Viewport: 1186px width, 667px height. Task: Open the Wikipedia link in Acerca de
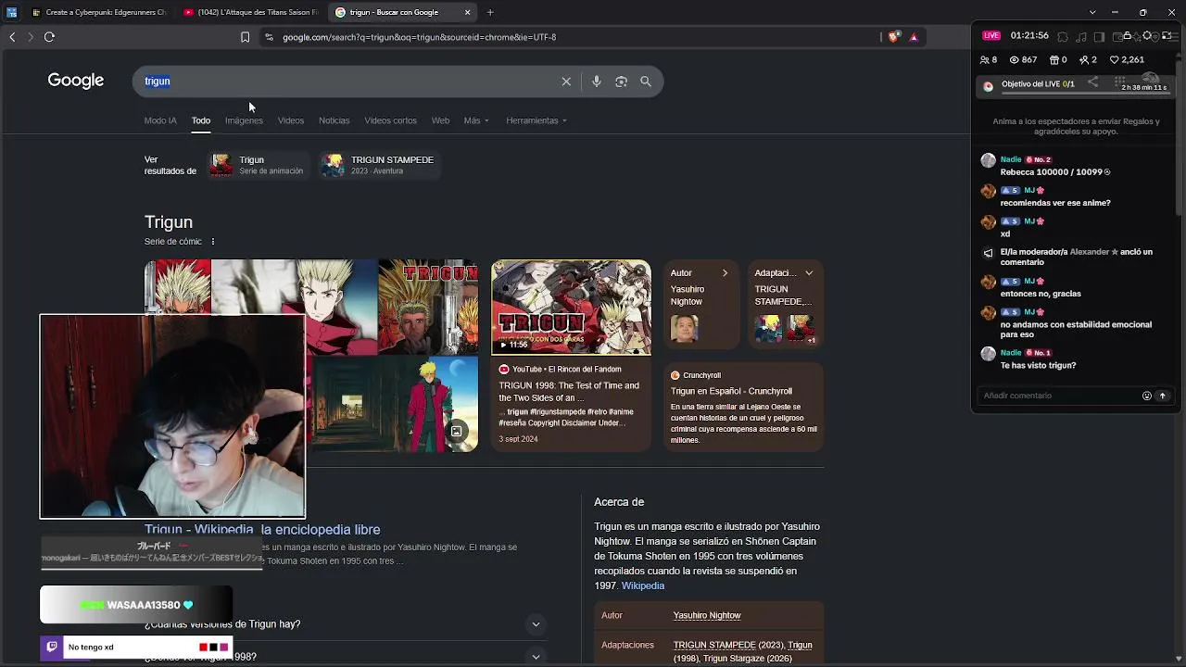(643, 585)
